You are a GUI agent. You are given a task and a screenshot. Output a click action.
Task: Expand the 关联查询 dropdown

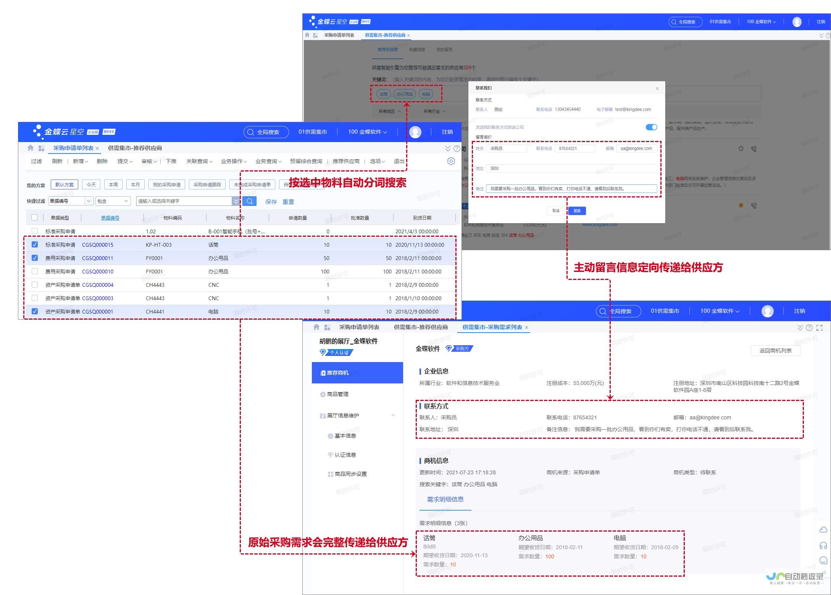coord(199,161)
